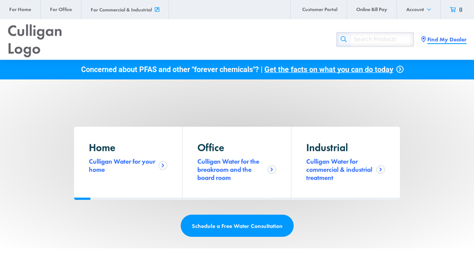Click the Search Products input field
The image size is (474, 266).
(x=382, y=39)
